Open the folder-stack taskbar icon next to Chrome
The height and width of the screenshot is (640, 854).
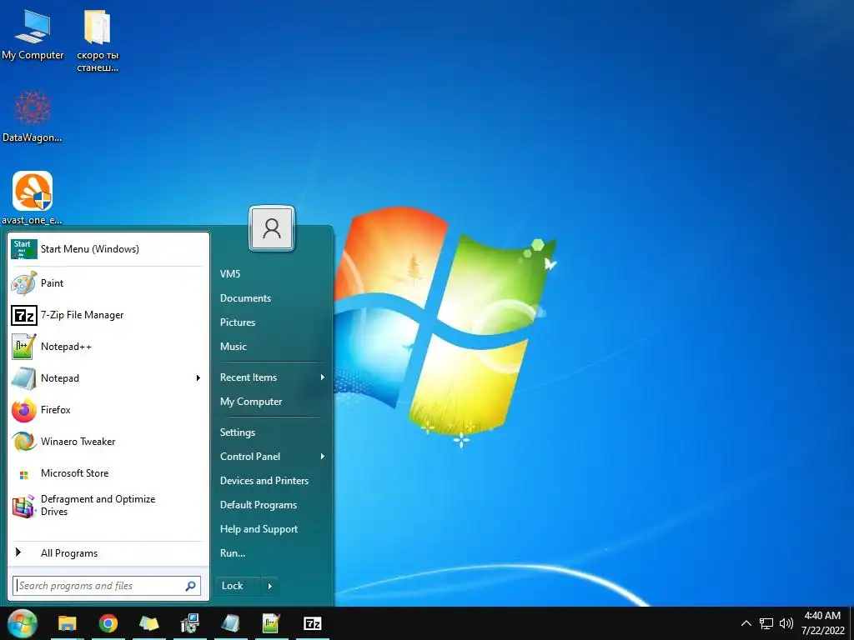point(149,623)
